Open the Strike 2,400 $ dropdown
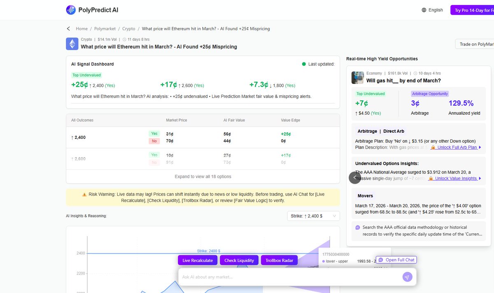The height and width of the screenshot is (293, 494). [313, 216]
